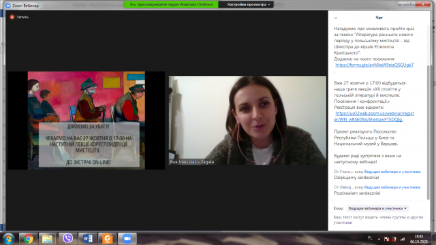Image resolution: width=436 pixels, height=245 pixels.
Task: Click the green screen-sharing banner for Anastasia Orehova
Action: pos(171,5)
